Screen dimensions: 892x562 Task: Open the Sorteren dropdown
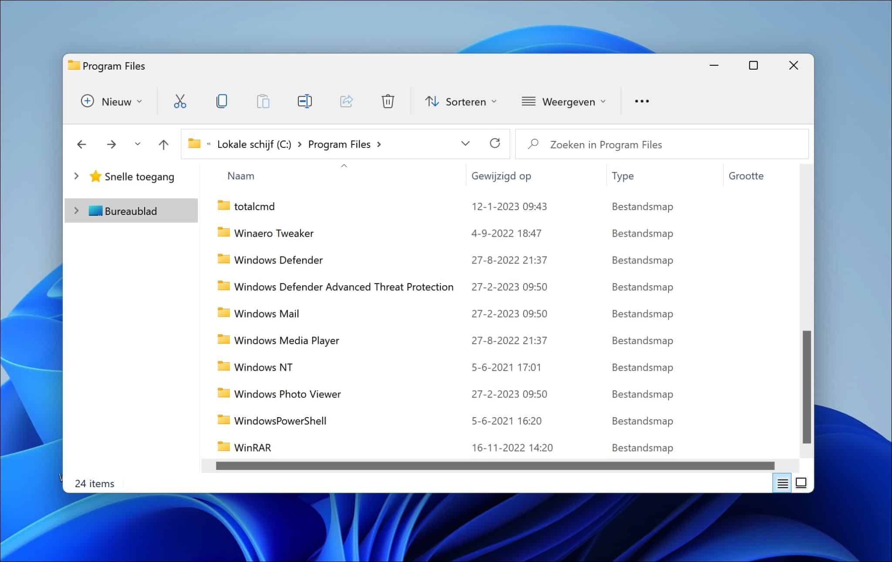tap(461, 101)
